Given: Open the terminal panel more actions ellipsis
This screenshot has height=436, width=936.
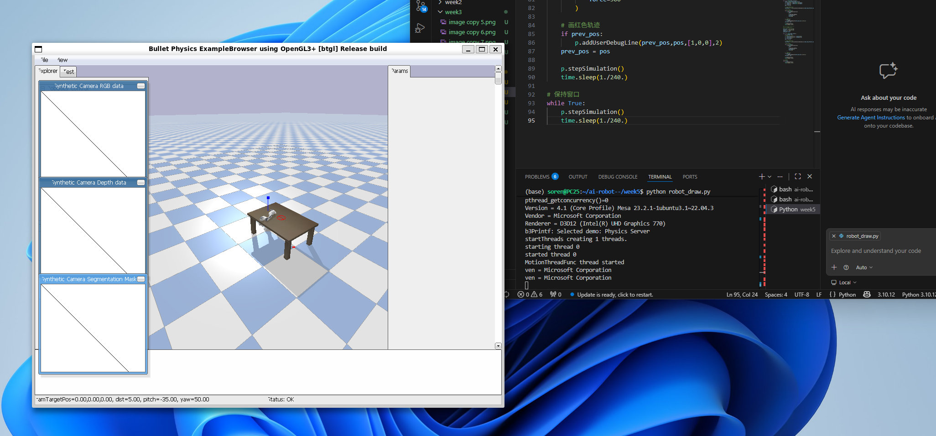Looking at the screenshot, I should (780, 177).
